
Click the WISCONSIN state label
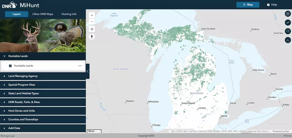[x=120, y=69]
